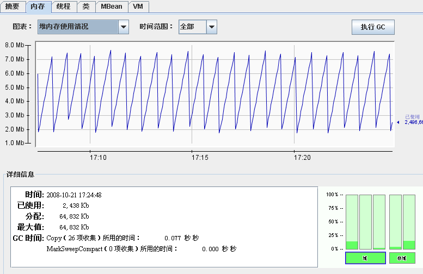Expand the 时间范围 dropdown arrow

(x=212, y=27)
